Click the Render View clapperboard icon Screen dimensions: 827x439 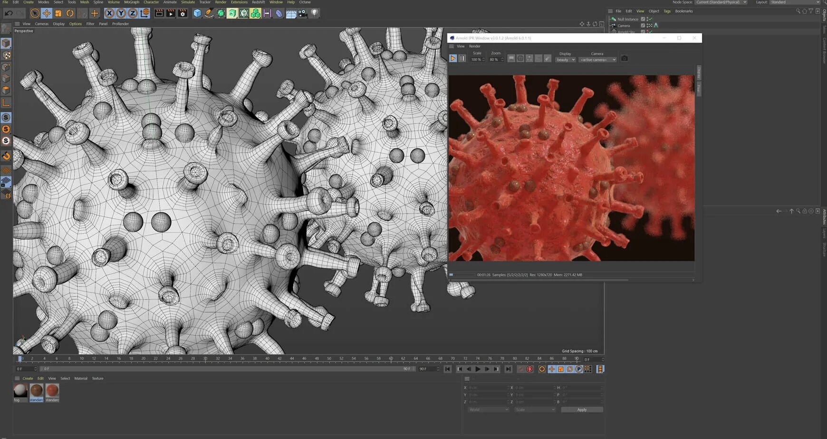[x=159, y=13]
